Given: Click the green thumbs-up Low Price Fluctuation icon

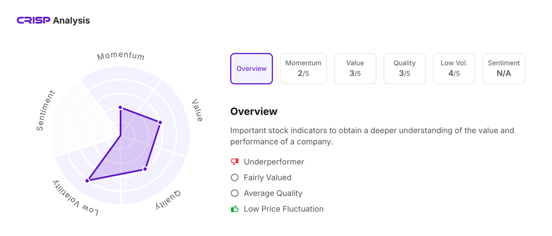Looking at the screenshot, I should point(234,209).
